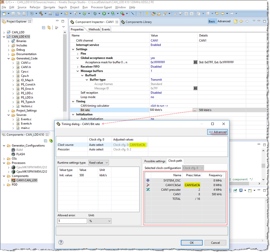
Task: Select Vectors.c in Generated_Code
Action: pyautogui.click(x=26, y=106)
